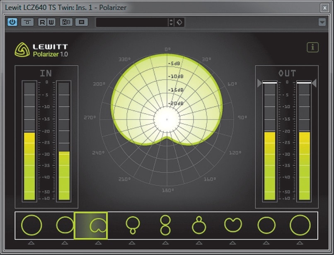Viewport: 334px width, 255px height.
Task: Open the info button marked "i"
Action: (313, 47)
